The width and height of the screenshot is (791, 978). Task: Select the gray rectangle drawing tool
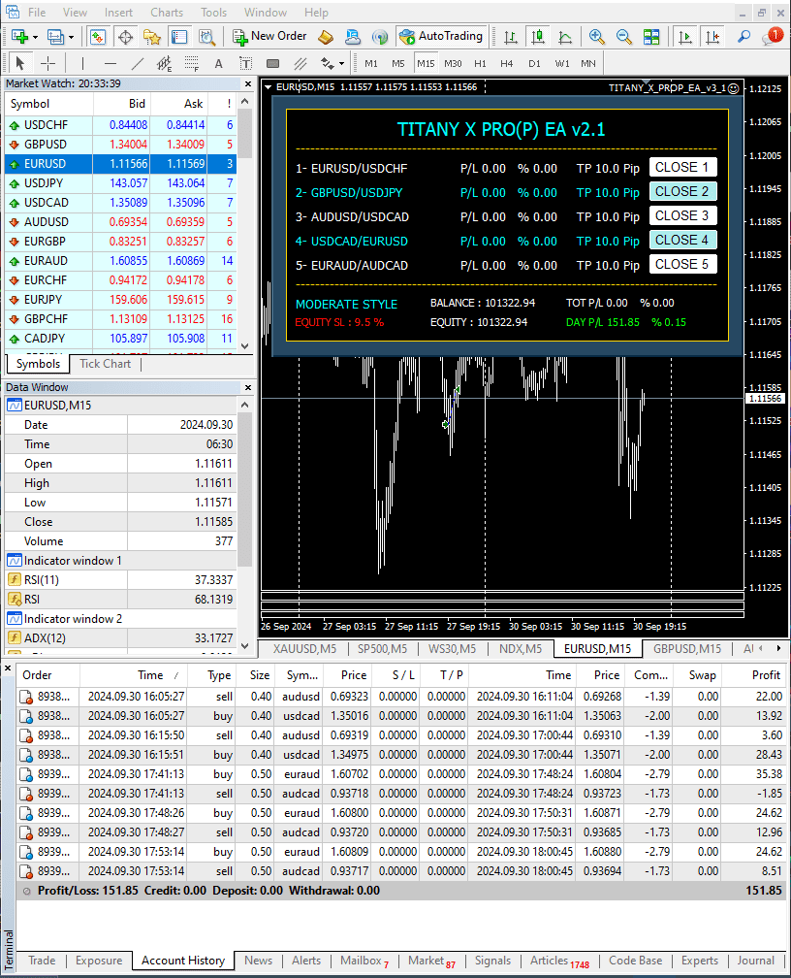point(272,63)
